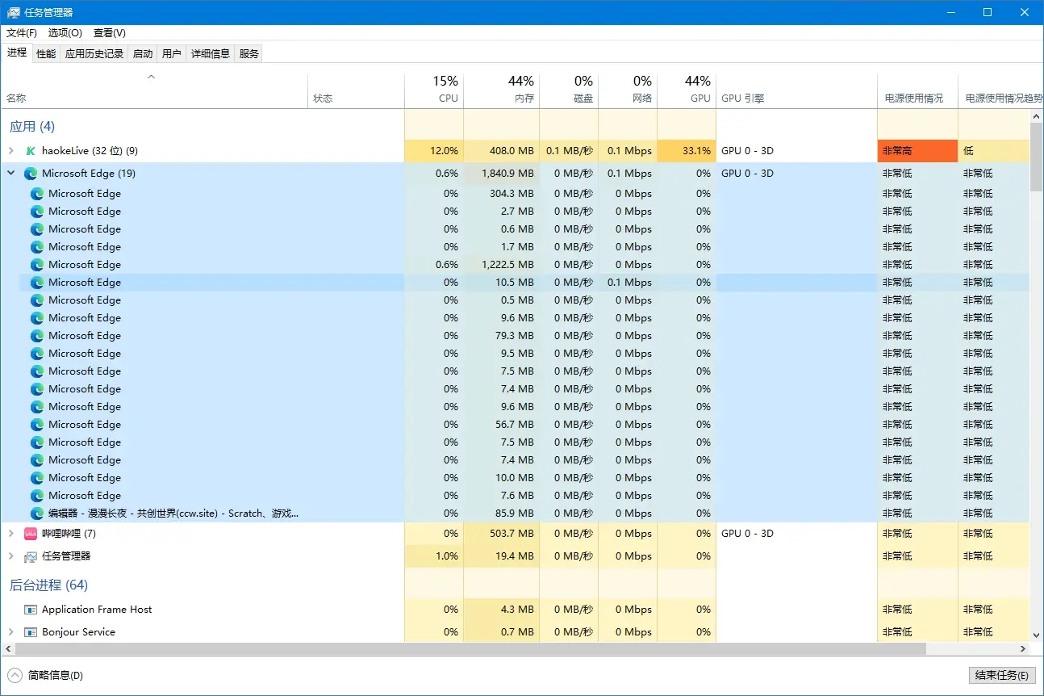The image size is (1044, 696).
Task: Open the 文件(F) menu
Action: [x=22, y=33]
